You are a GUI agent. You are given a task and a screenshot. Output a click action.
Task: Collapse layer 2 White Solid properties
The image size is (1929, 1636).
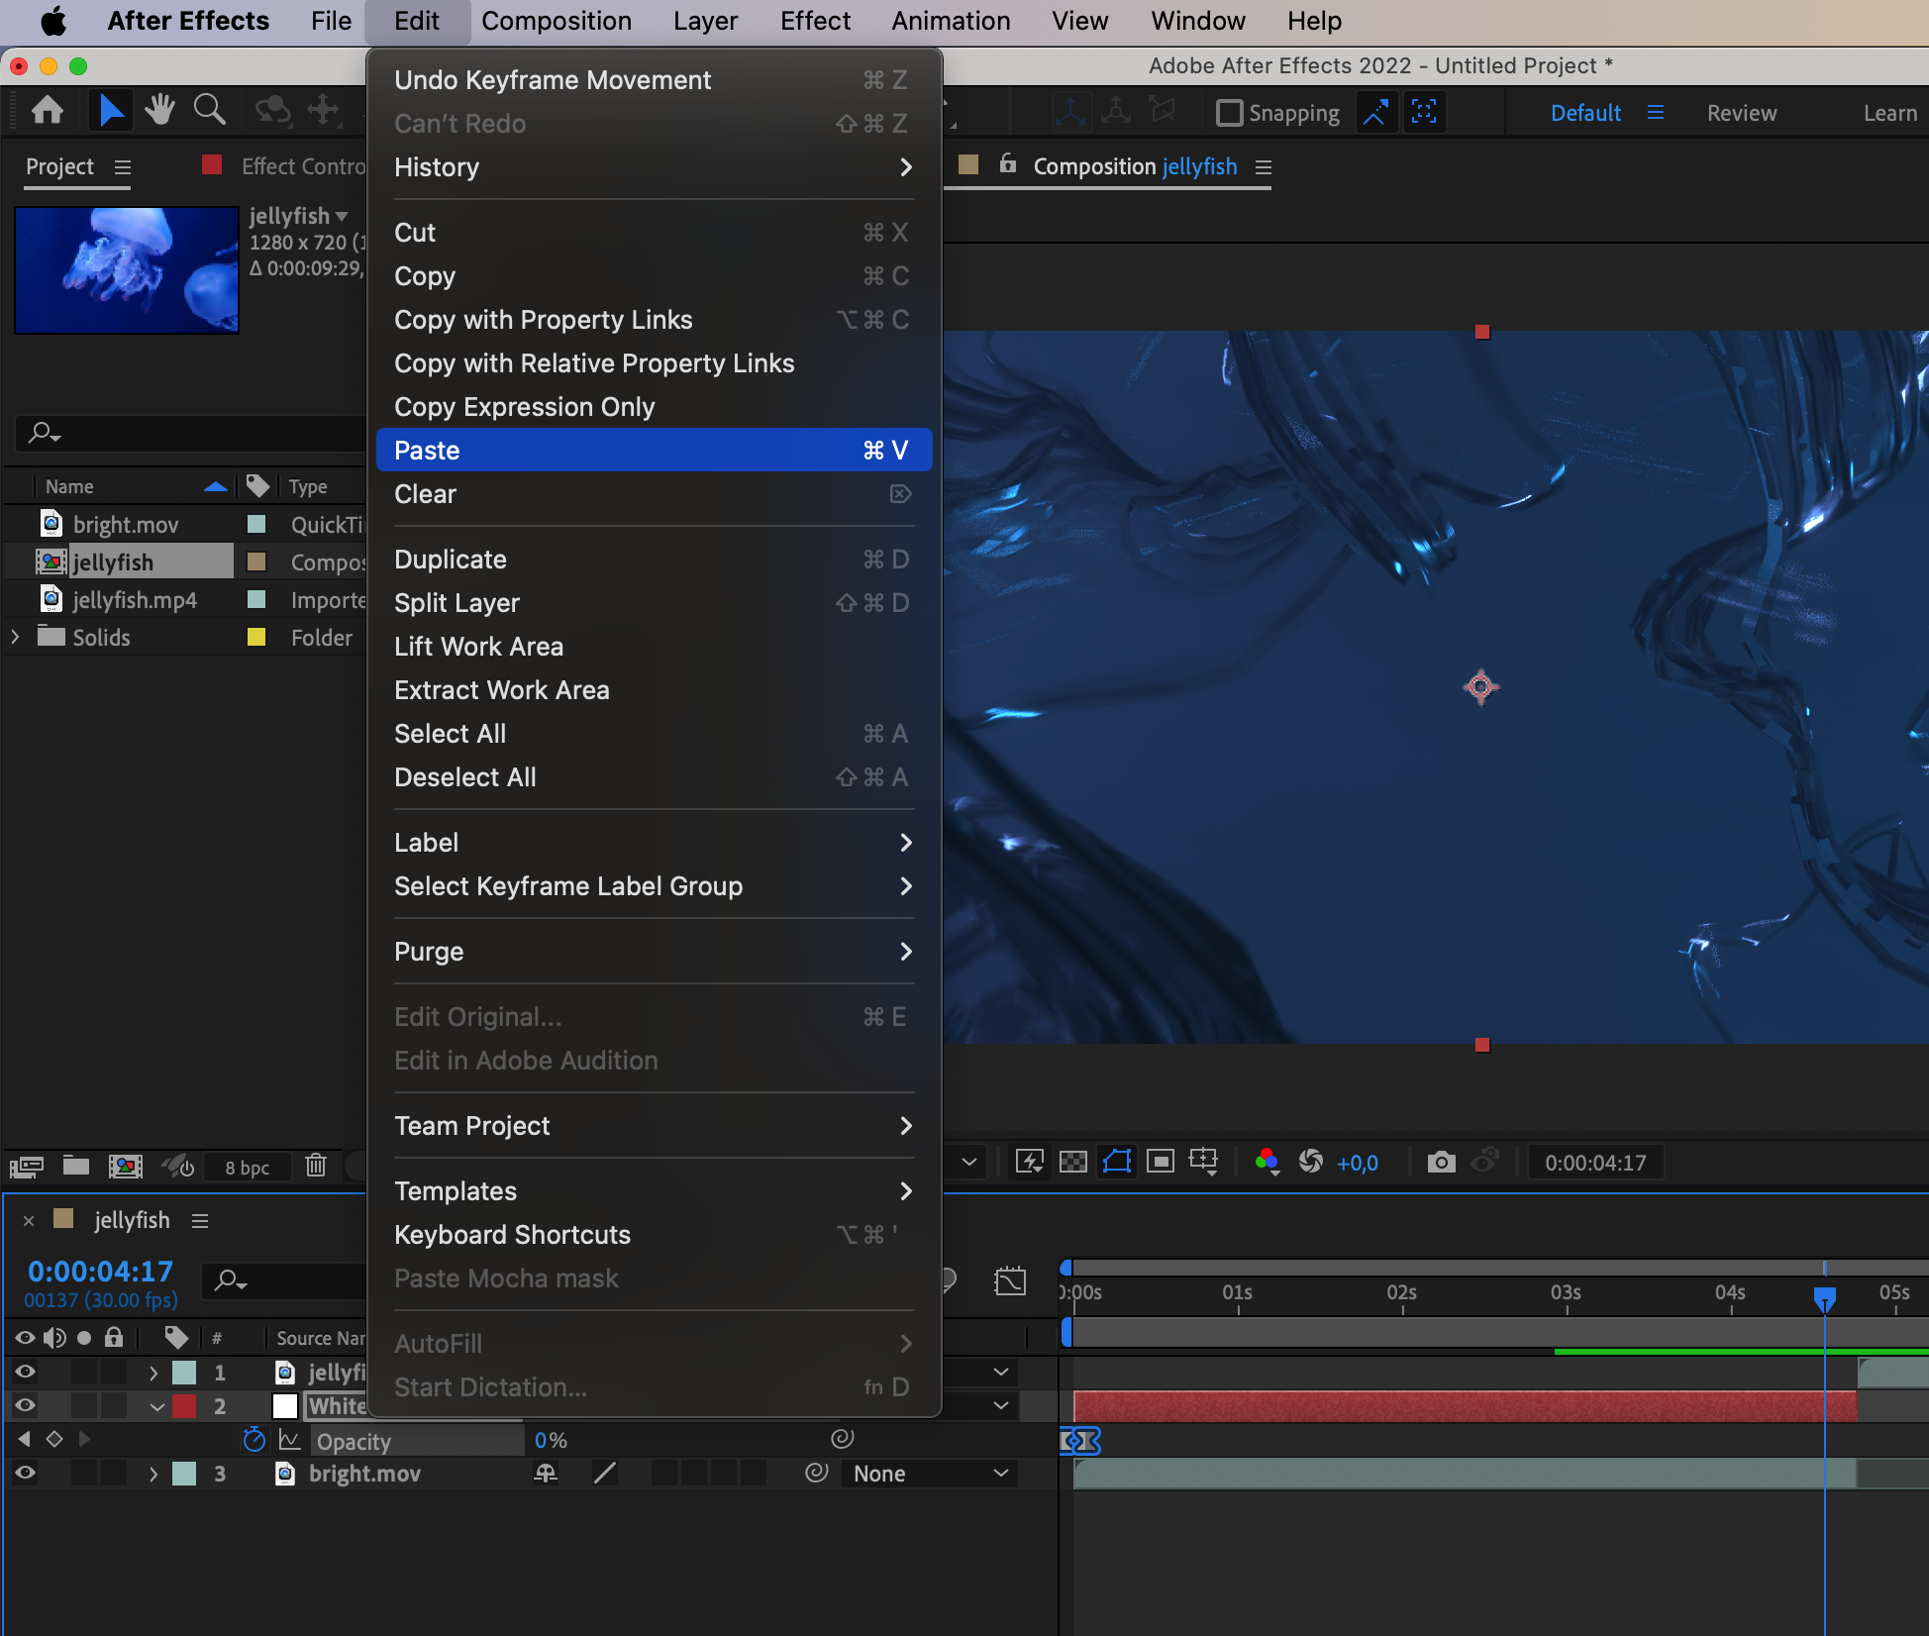click(x=155, y=1406)
